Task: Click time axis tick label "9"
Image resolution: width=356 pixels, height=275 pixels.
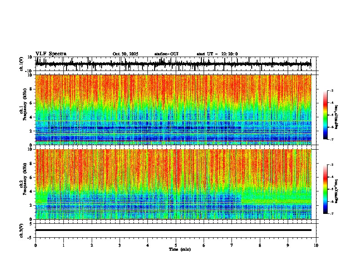Action: (288, 245)
